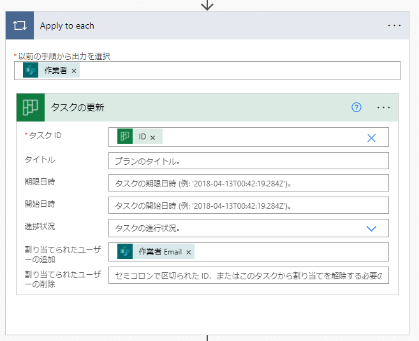The height and width of the screenshot is (341, 419).
Task: Remove the 作業者 Email token
Action: pyautogui.click(x=189, y=252)
